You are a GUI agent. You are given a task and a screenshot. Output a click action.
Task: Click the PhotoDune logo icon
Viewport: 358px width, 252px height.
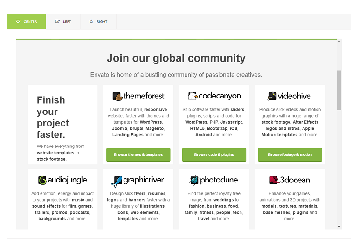(x=194, y=180)
